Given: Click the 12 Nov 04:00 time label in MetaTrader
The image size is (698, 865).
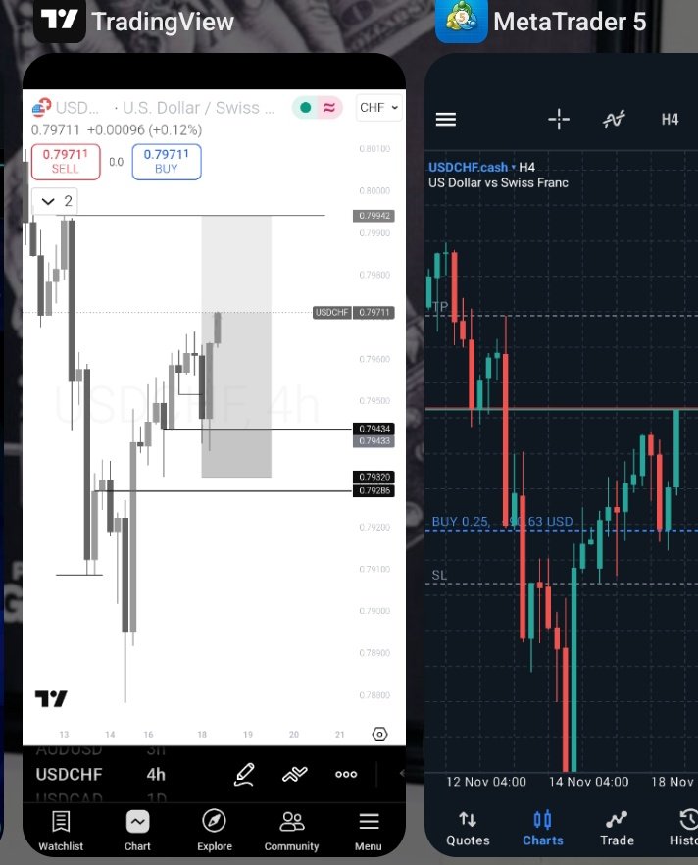Looking at the screenshot, I should pyautogui.click(x=485, y=782).
